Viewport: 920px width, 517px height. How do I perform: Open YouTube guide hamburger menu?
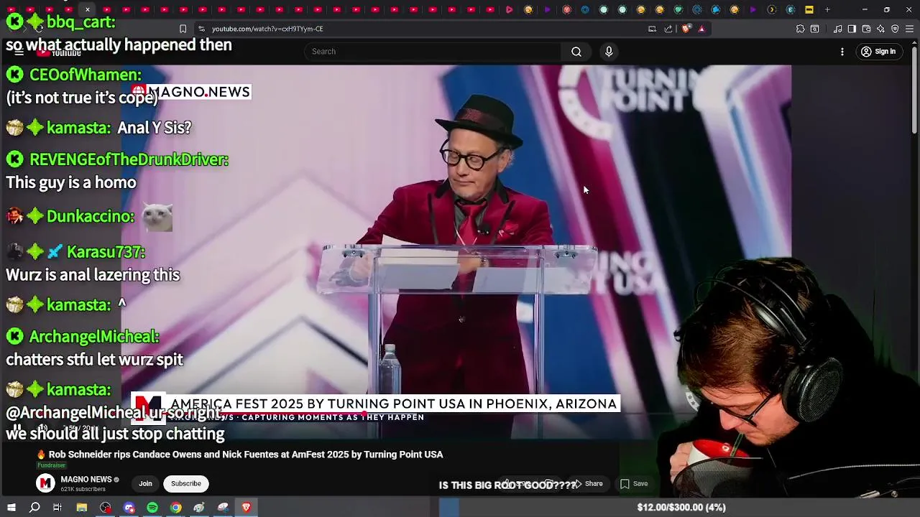19,52
